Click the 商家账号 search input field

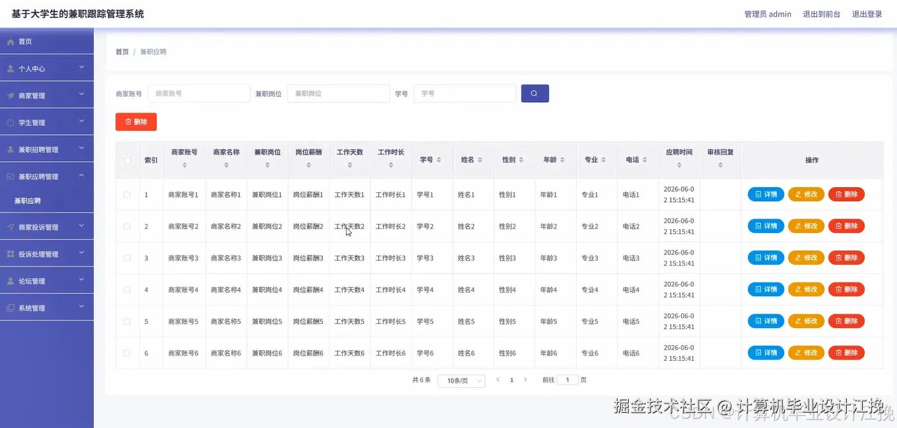(198, 93)
